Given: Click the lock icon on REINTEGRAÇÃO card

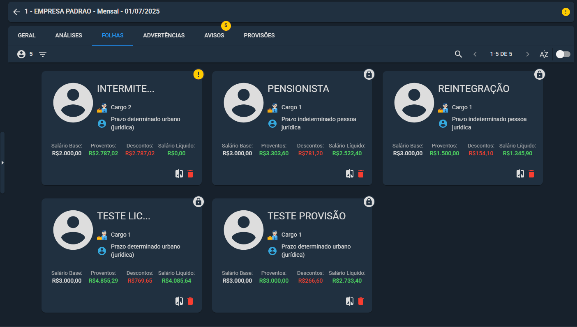Looking at the screenshot, I should pyautogui.click(x=540, y=74).
